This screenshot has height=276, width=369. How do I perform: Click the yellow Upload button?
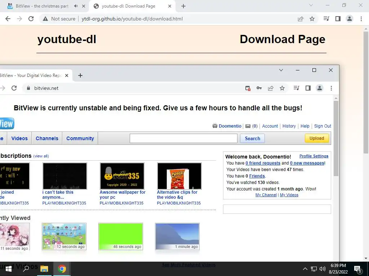(x=317, y=138)
